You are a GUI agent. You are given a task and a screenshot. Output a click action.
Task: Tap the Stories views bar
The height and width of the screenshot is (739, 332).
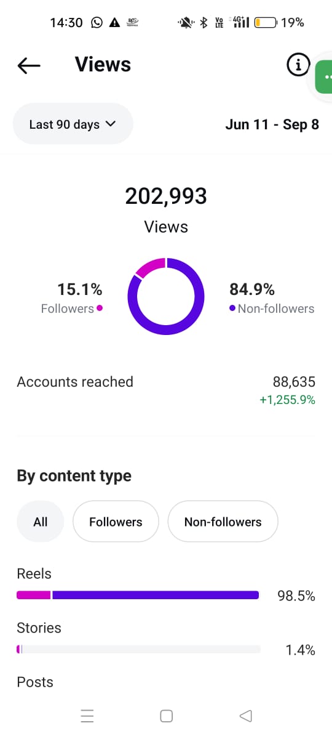[x=138, y=649]
